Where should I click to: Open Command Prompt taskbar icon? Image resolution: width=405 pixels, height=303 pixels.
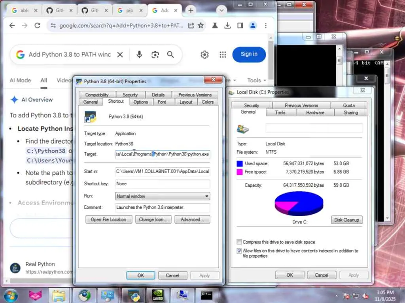(x=206, y=295)
